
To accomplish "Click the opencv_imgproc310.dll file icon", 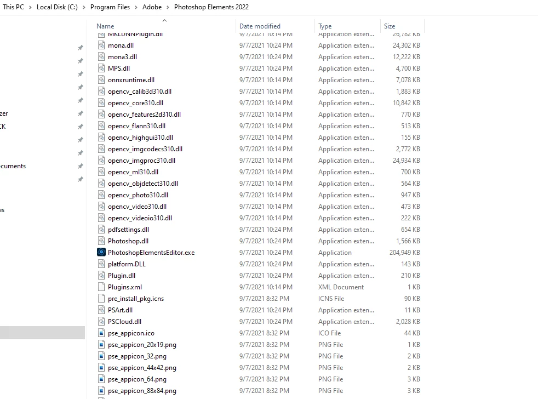I will (101, 160).
